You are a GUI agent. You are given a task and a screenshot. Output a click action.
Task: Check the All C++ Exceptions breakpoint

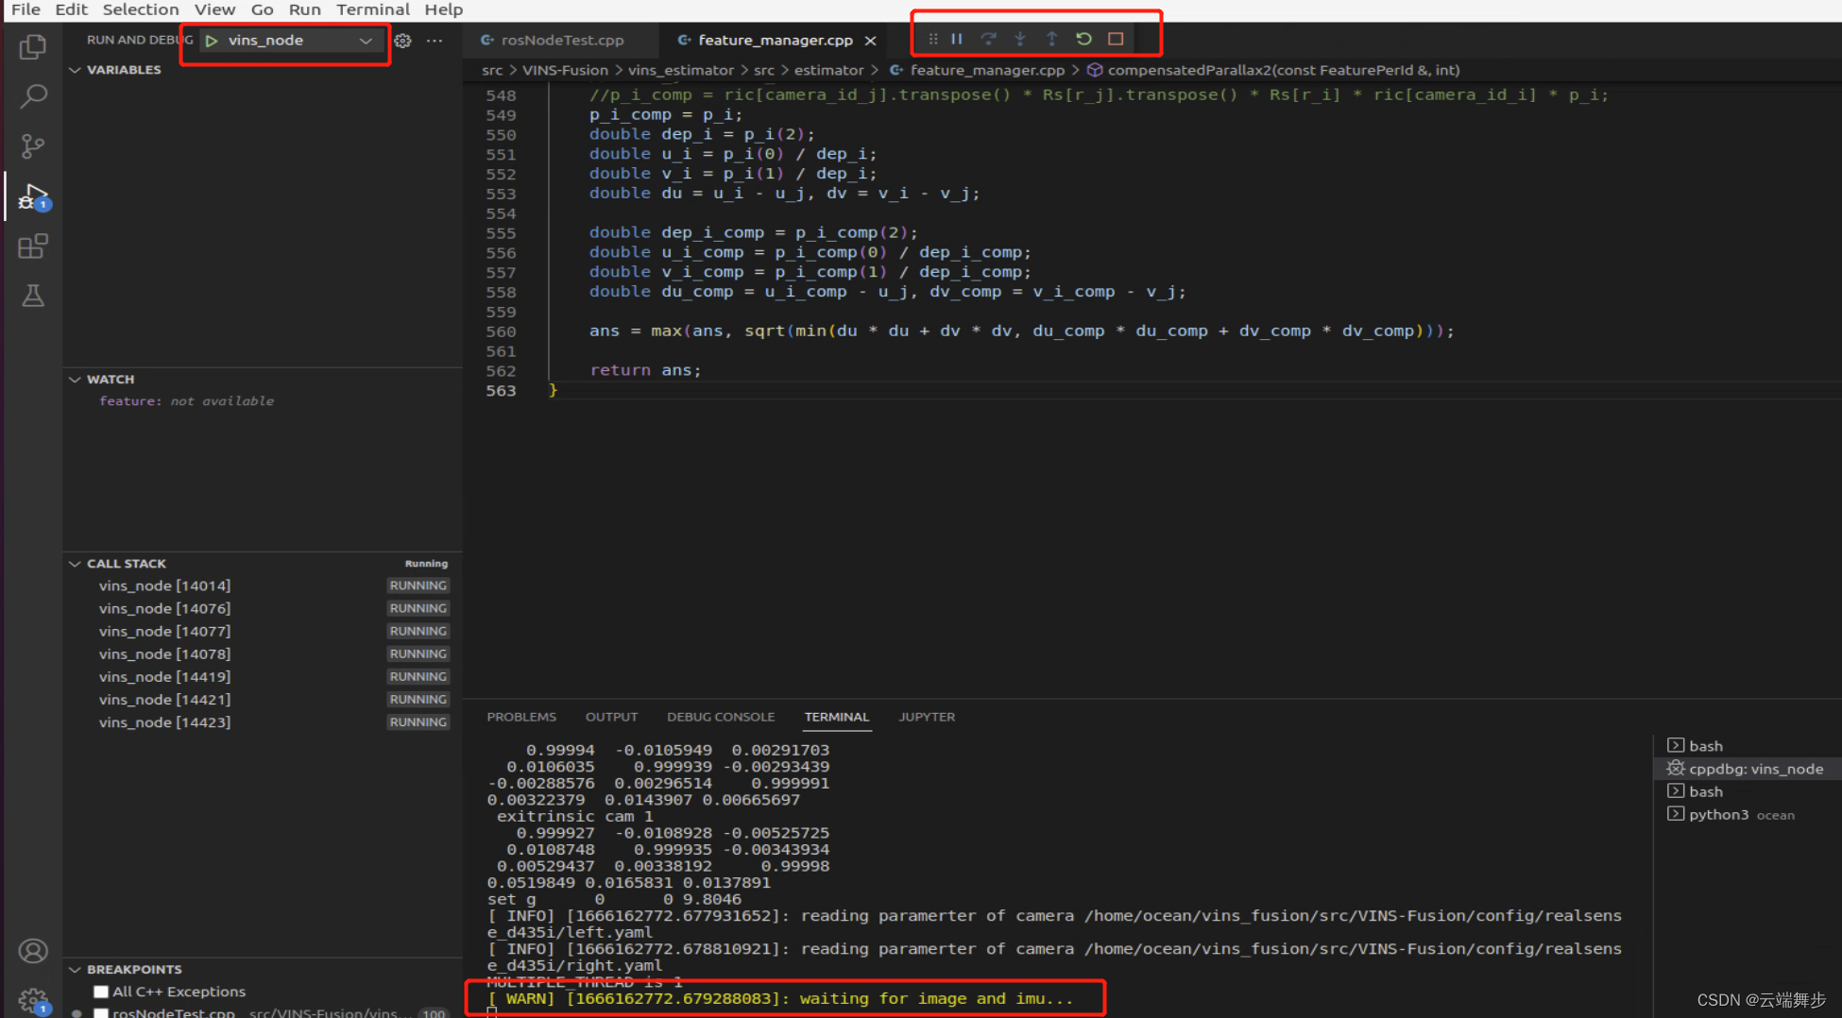[100, 991]
